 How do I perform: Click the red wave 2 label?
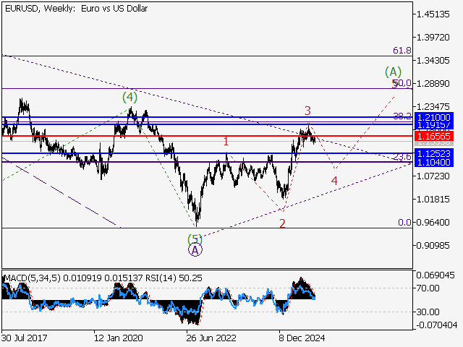tap(282, 223)
